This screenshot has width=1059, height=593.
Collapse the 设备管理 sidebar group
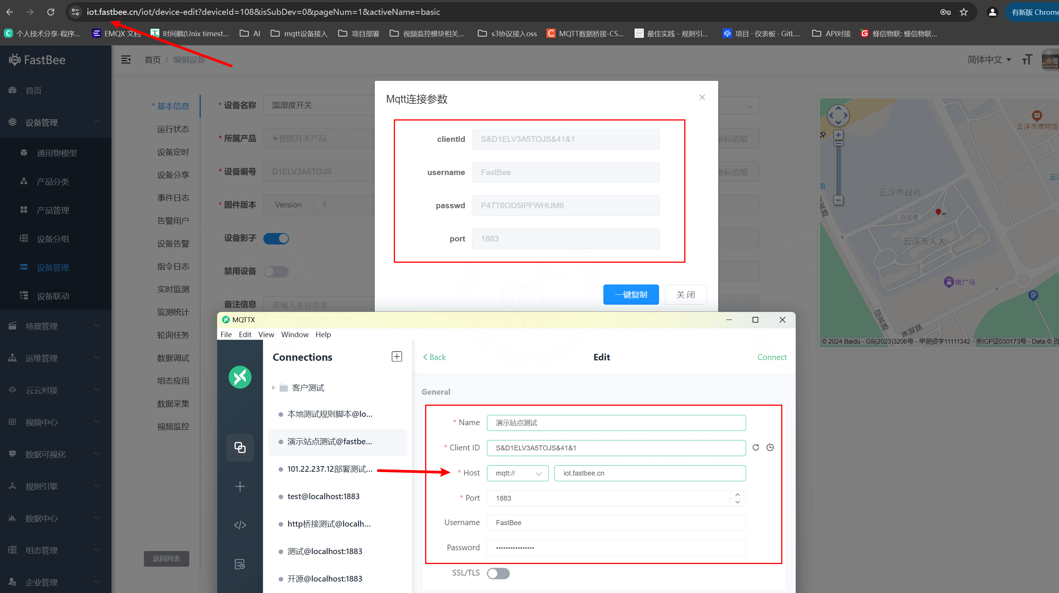tap(55, 122)
